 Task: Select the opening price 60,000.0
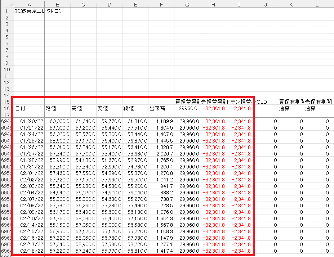coord(58,121)
